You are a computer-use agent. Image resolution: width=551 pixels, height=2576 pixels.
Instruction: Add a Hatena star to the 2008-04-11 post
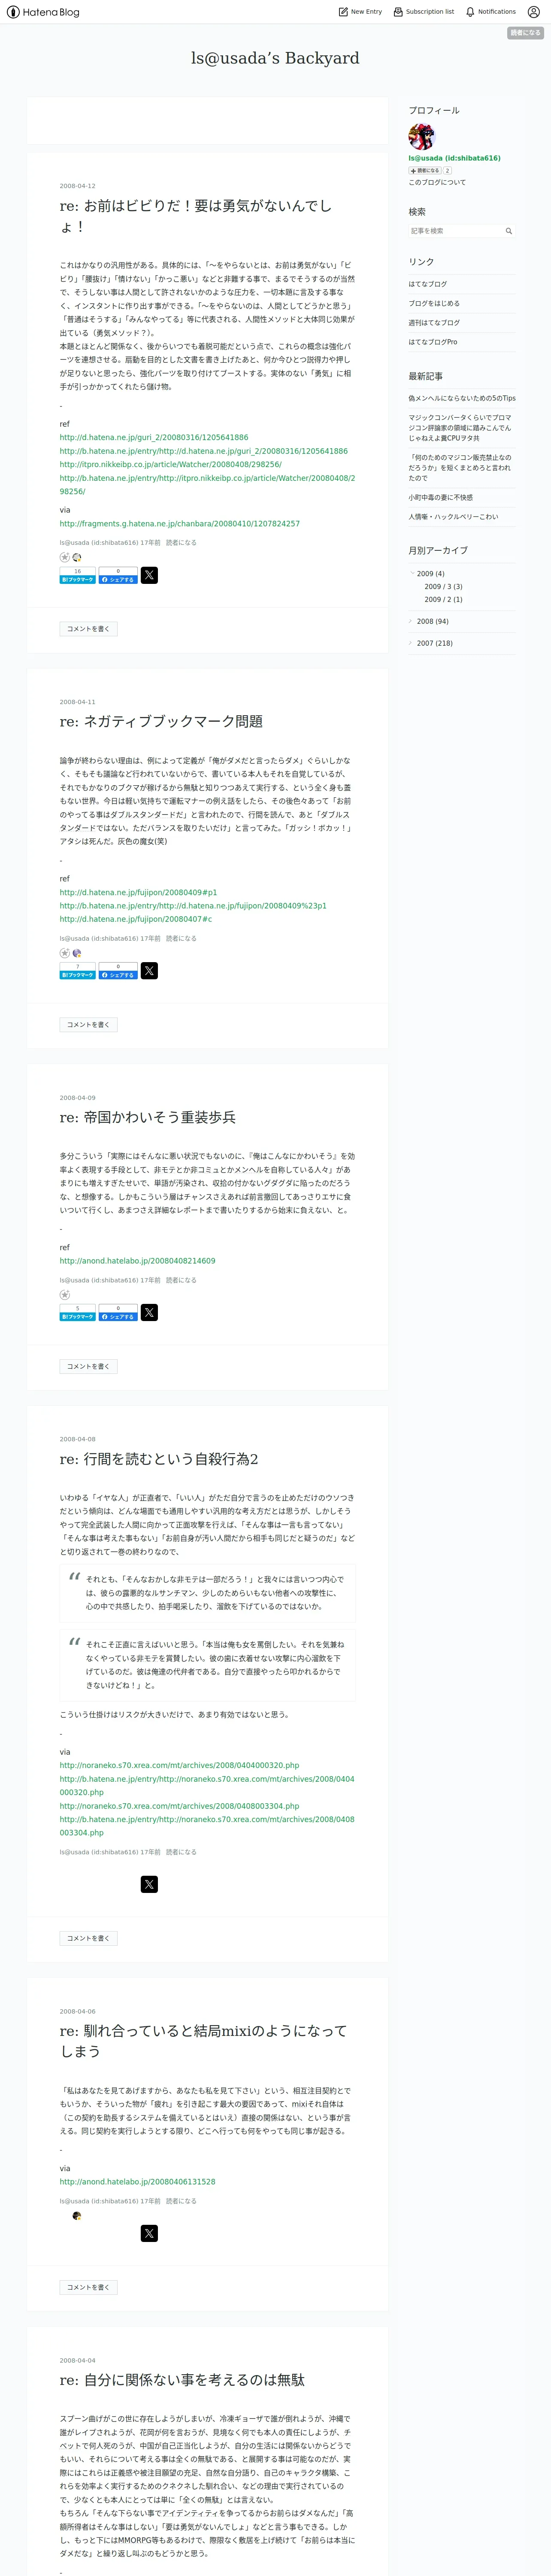[64, 953]
